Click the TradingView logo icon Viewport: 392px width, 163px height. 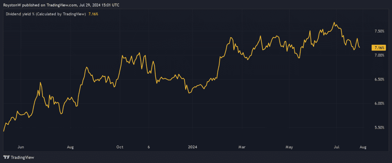tap(6, 157)
